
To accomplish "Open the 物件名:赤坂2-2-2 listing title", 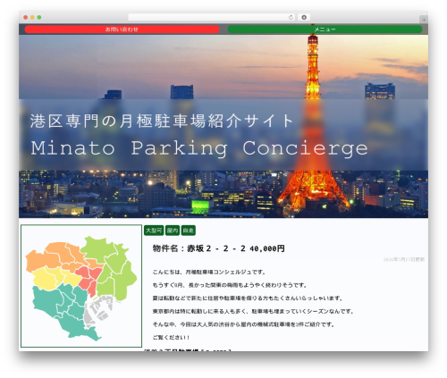I will (218, 248).
